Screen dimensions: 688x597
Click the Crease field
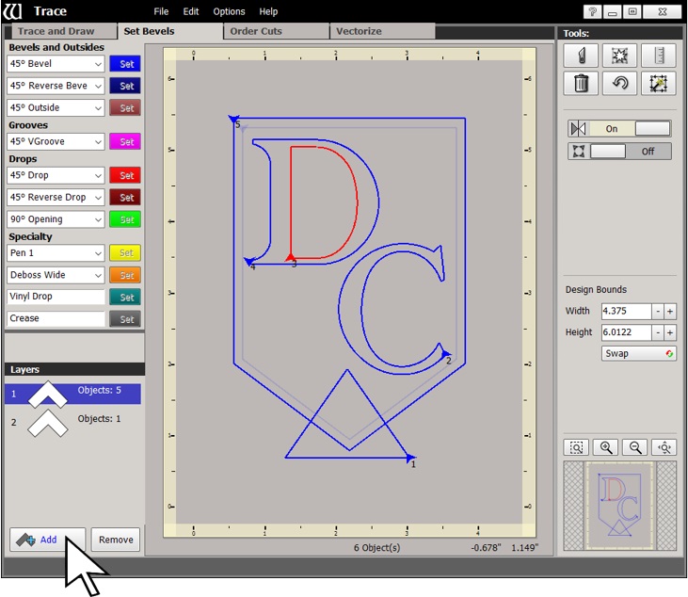point(56,318)
